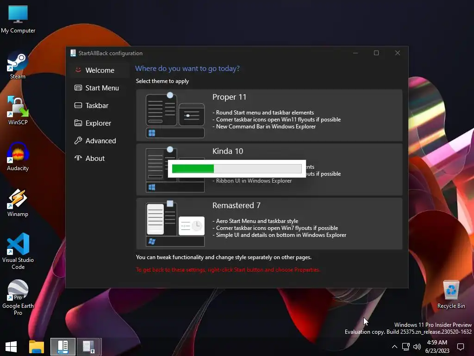Screen dimensions: 474x356
Task: Click 'Corner taskbar icons open Win7 flyouts' line
Action: click(x=275, y=228)
